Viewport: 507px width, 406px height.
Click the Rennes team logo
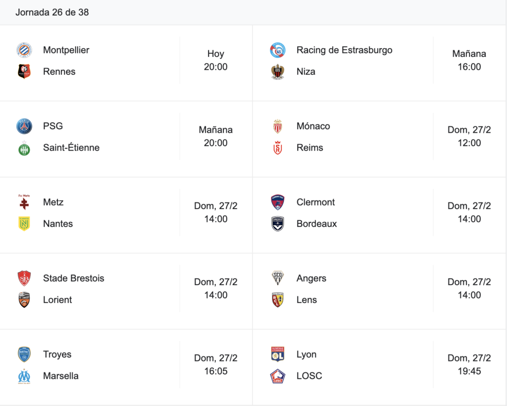tap(24, 71)
